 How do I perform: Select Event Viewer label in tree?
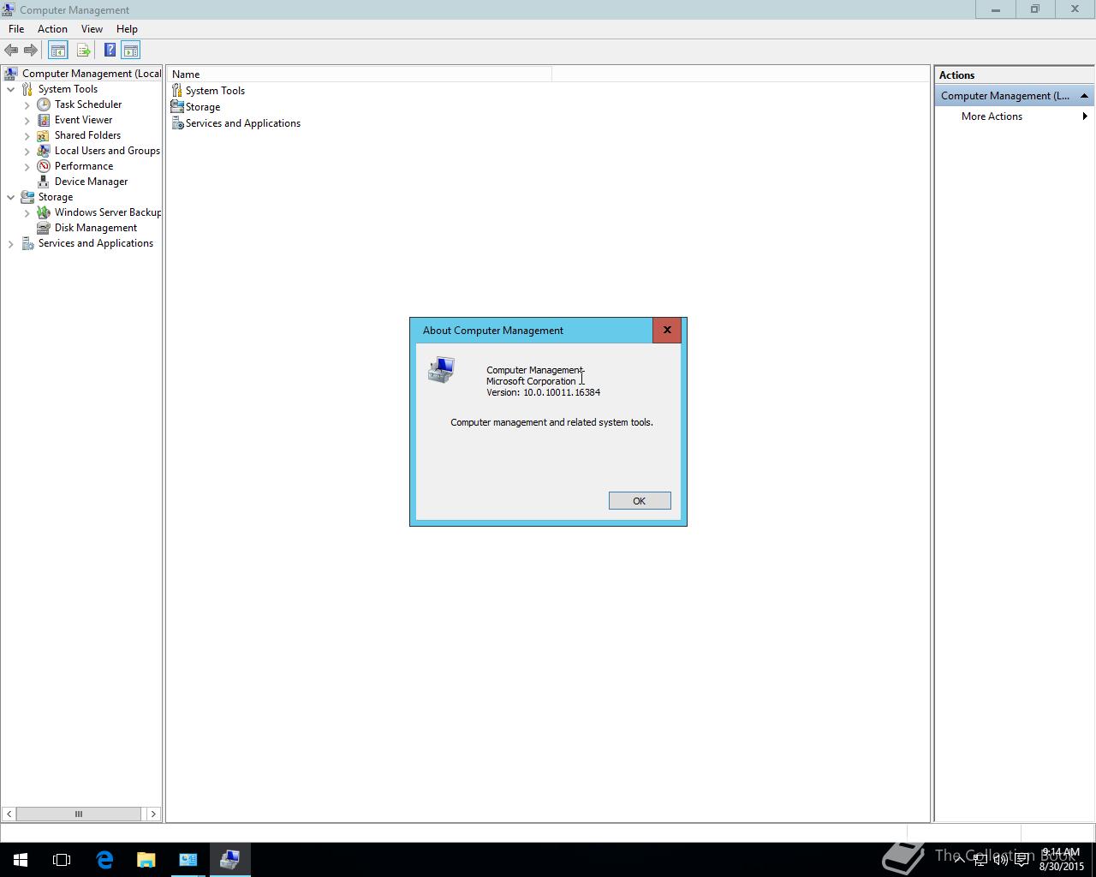point(83,120)
